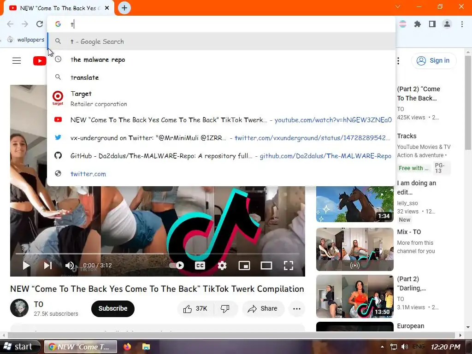The image size is (472, 354).
Task: Click the Subscribe button
Action: coord(113,308)
